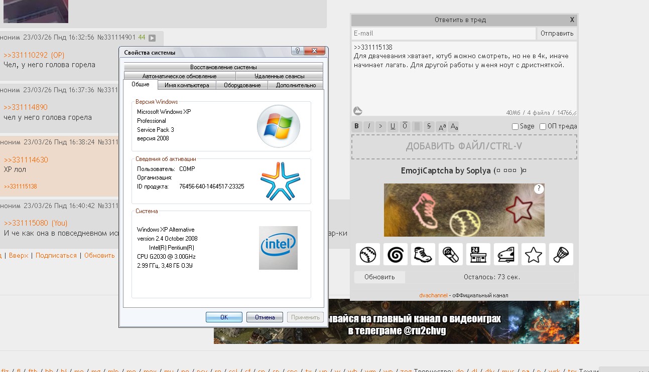The width and height of the screenshot is (649, 372).
Task: Go to the Имя компьютера tab
Action: coord(187,85)
